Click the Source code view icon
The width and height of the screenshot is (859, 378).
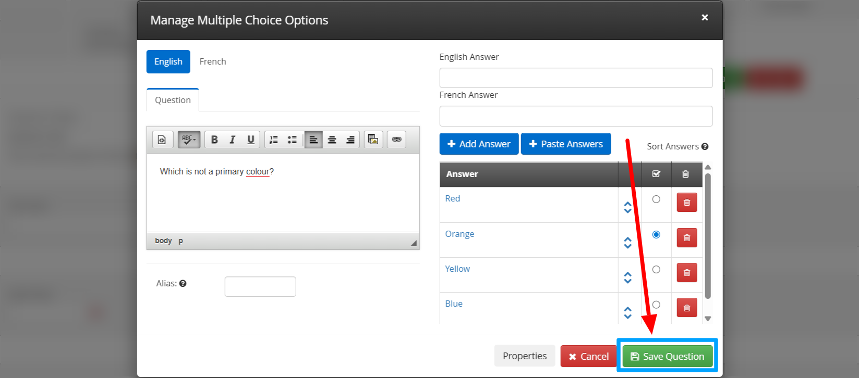(162, 140)
